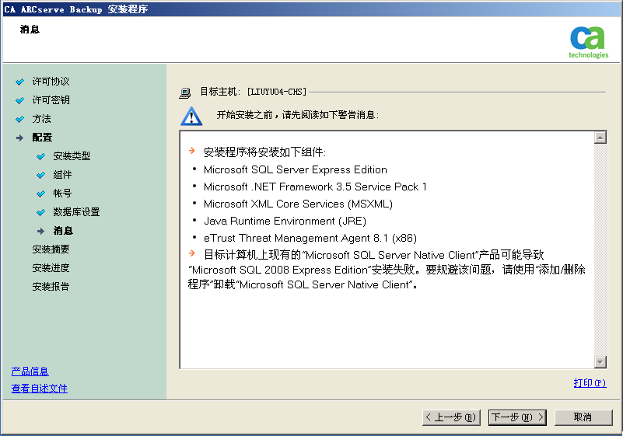This screenshot has width=623, height=436.
Task: Go to 安装摘要 step in sidebar
Action: pyautogui.click(x=51, y=249)
